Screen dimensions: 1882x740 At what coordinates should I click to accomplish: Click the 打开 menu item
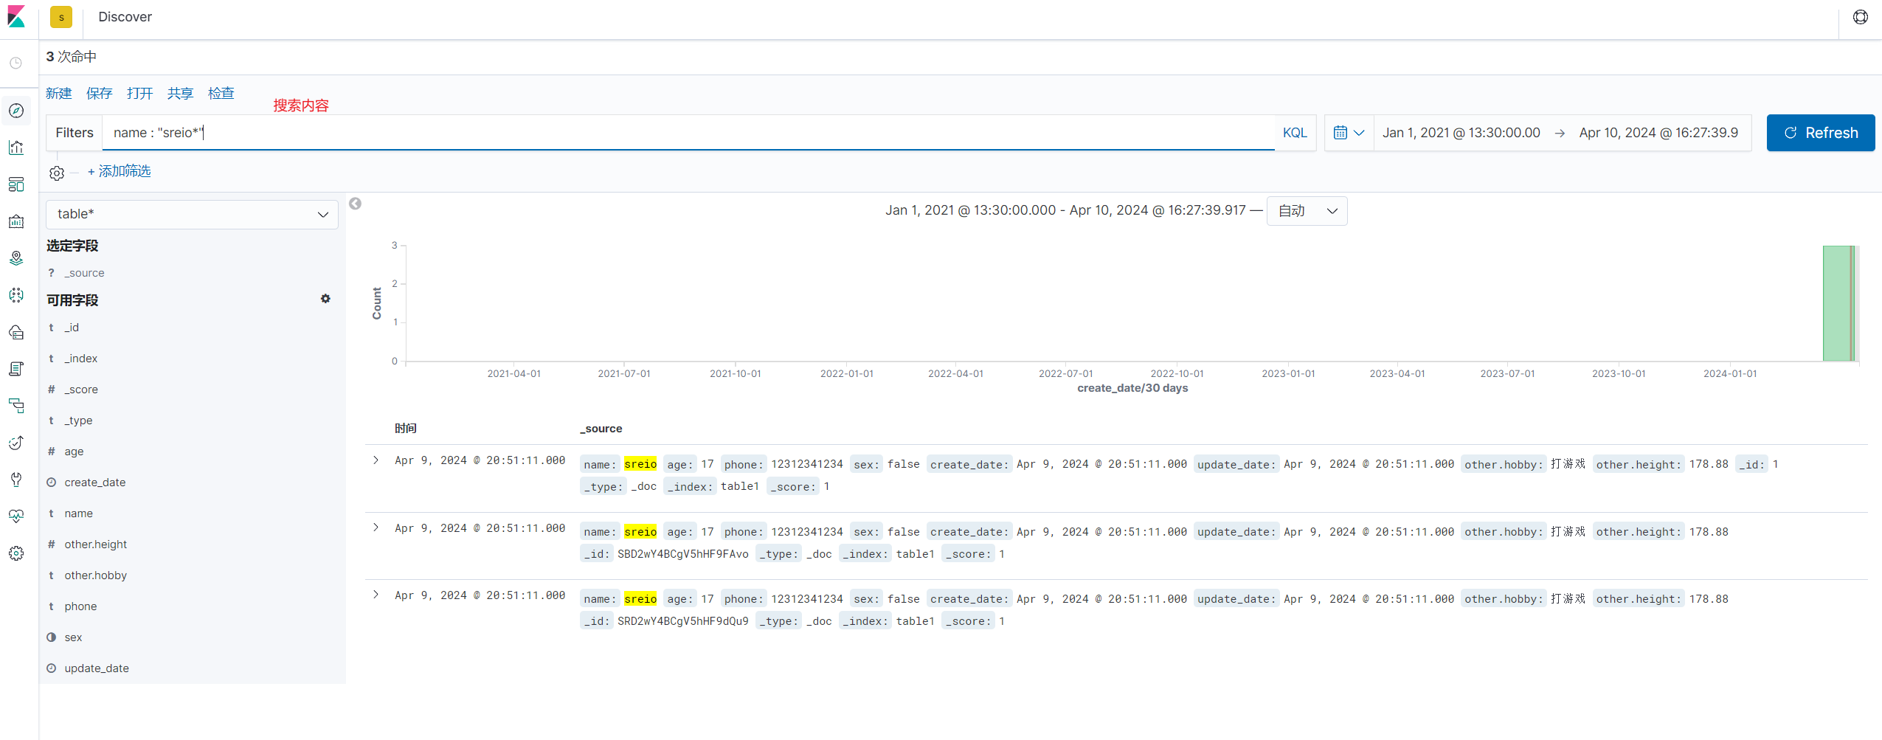140,94
